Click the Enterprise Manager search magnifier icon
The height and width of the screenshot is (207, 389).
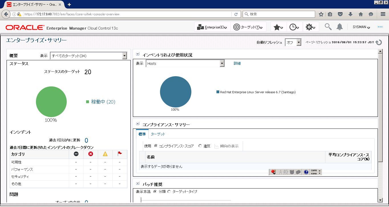tap(328, 27)
